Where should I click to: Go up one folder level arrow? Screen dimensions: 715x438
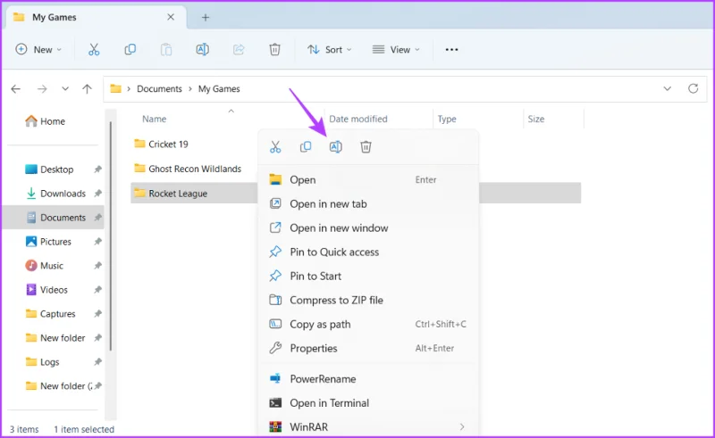coord(87,89)
